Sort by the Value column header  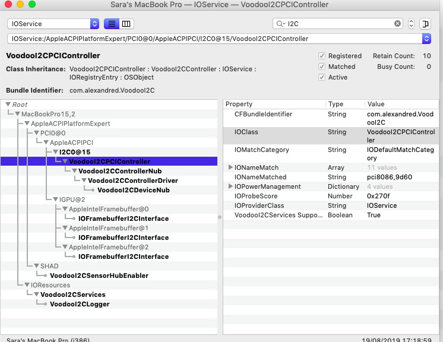point(401,104)
